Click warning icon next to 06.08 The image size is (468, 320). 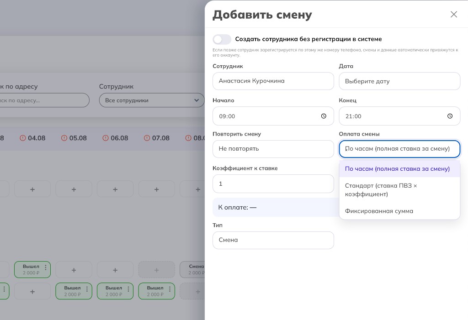point(106,138)
